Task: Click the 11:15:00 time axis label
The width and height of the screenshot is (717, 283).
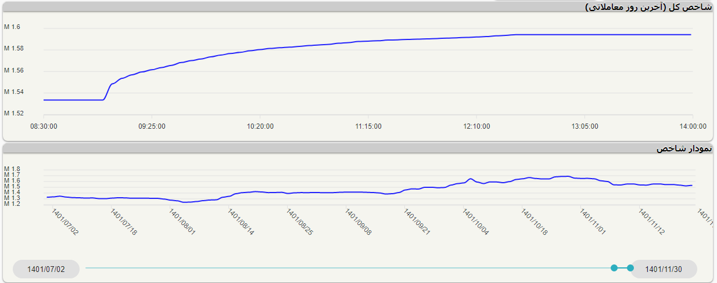Action: tap(368, 126)
